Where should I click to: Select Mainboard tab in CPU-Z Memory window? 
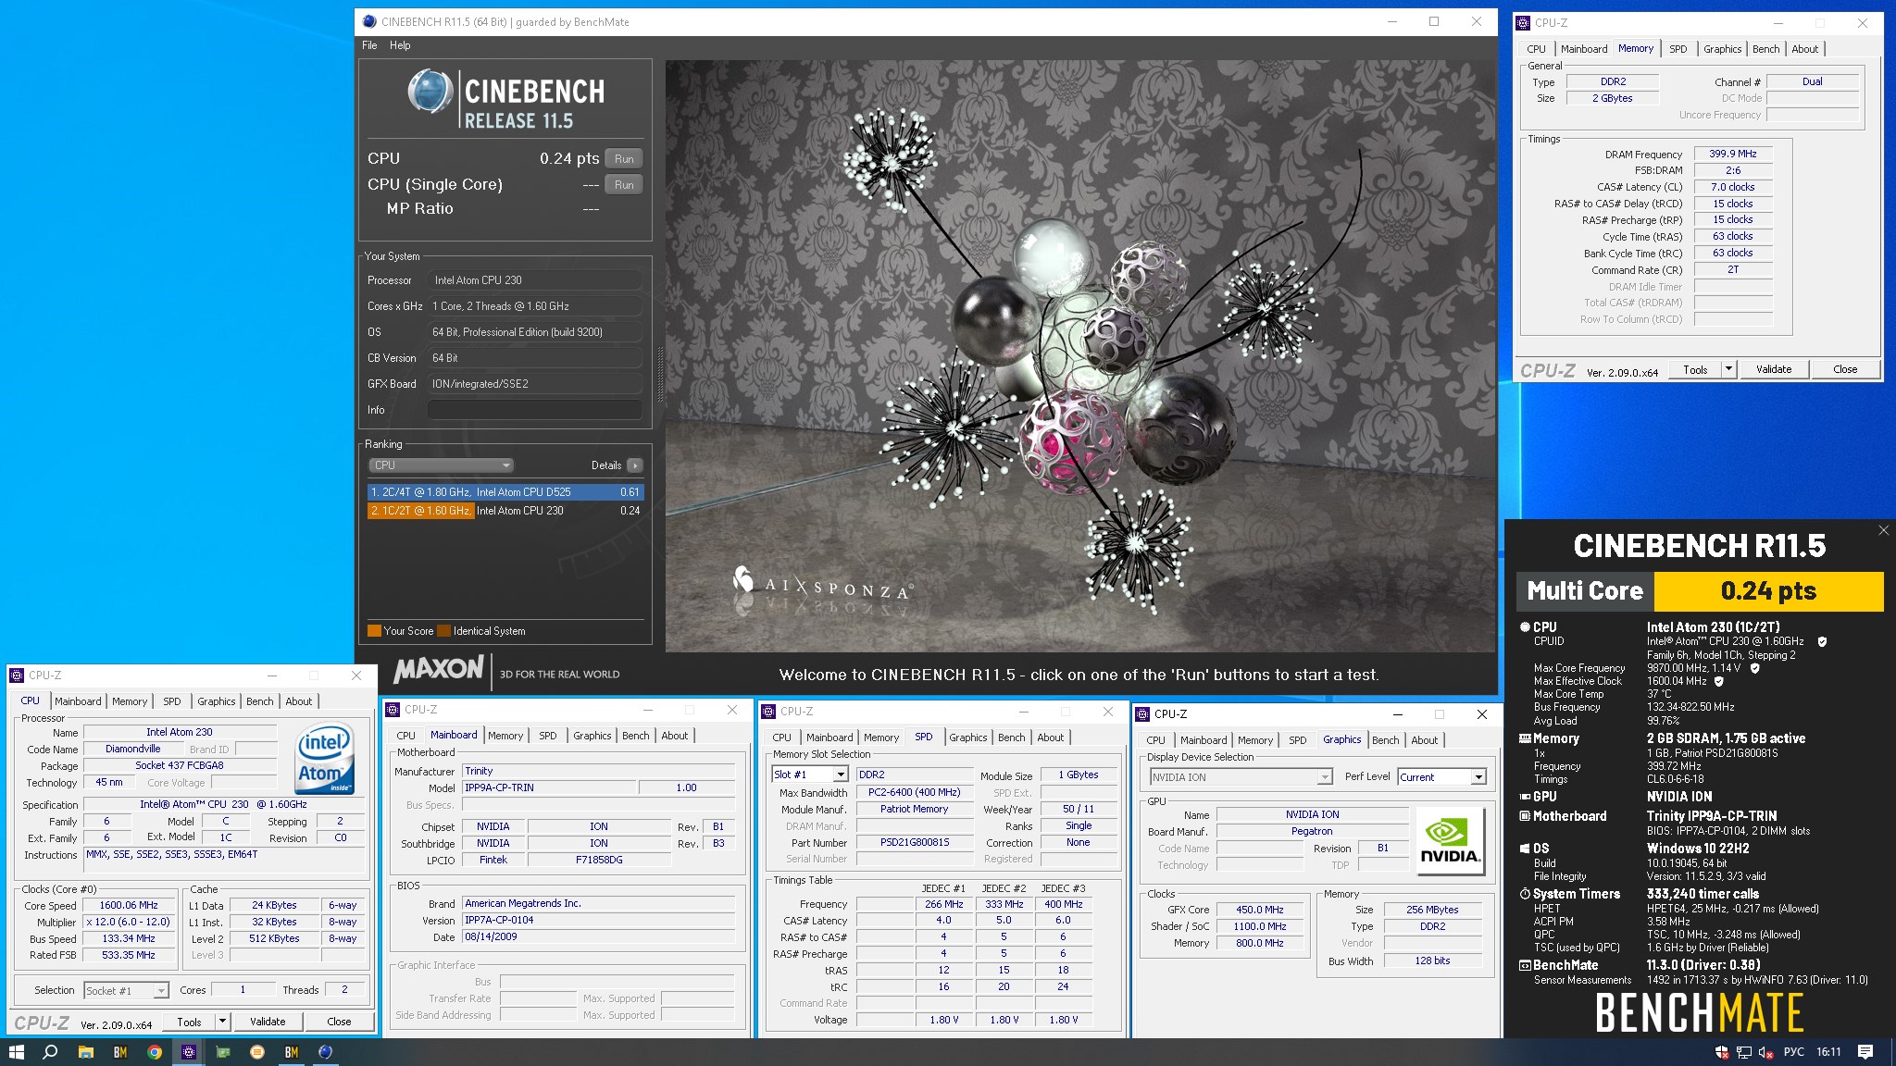(1584, 49)
